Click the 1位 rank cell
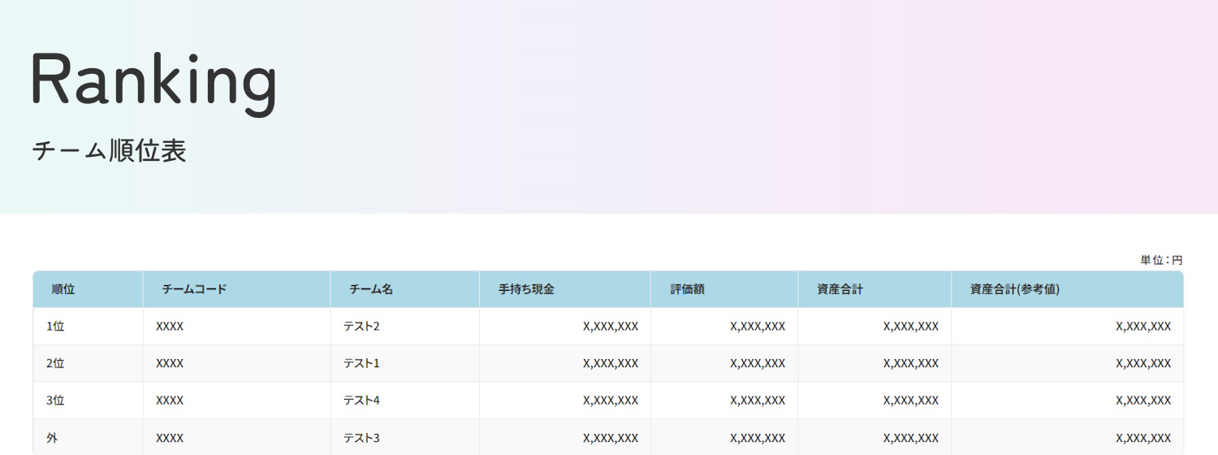The image size is (1218, 455). pyautogui.click(x=55, y=327)
